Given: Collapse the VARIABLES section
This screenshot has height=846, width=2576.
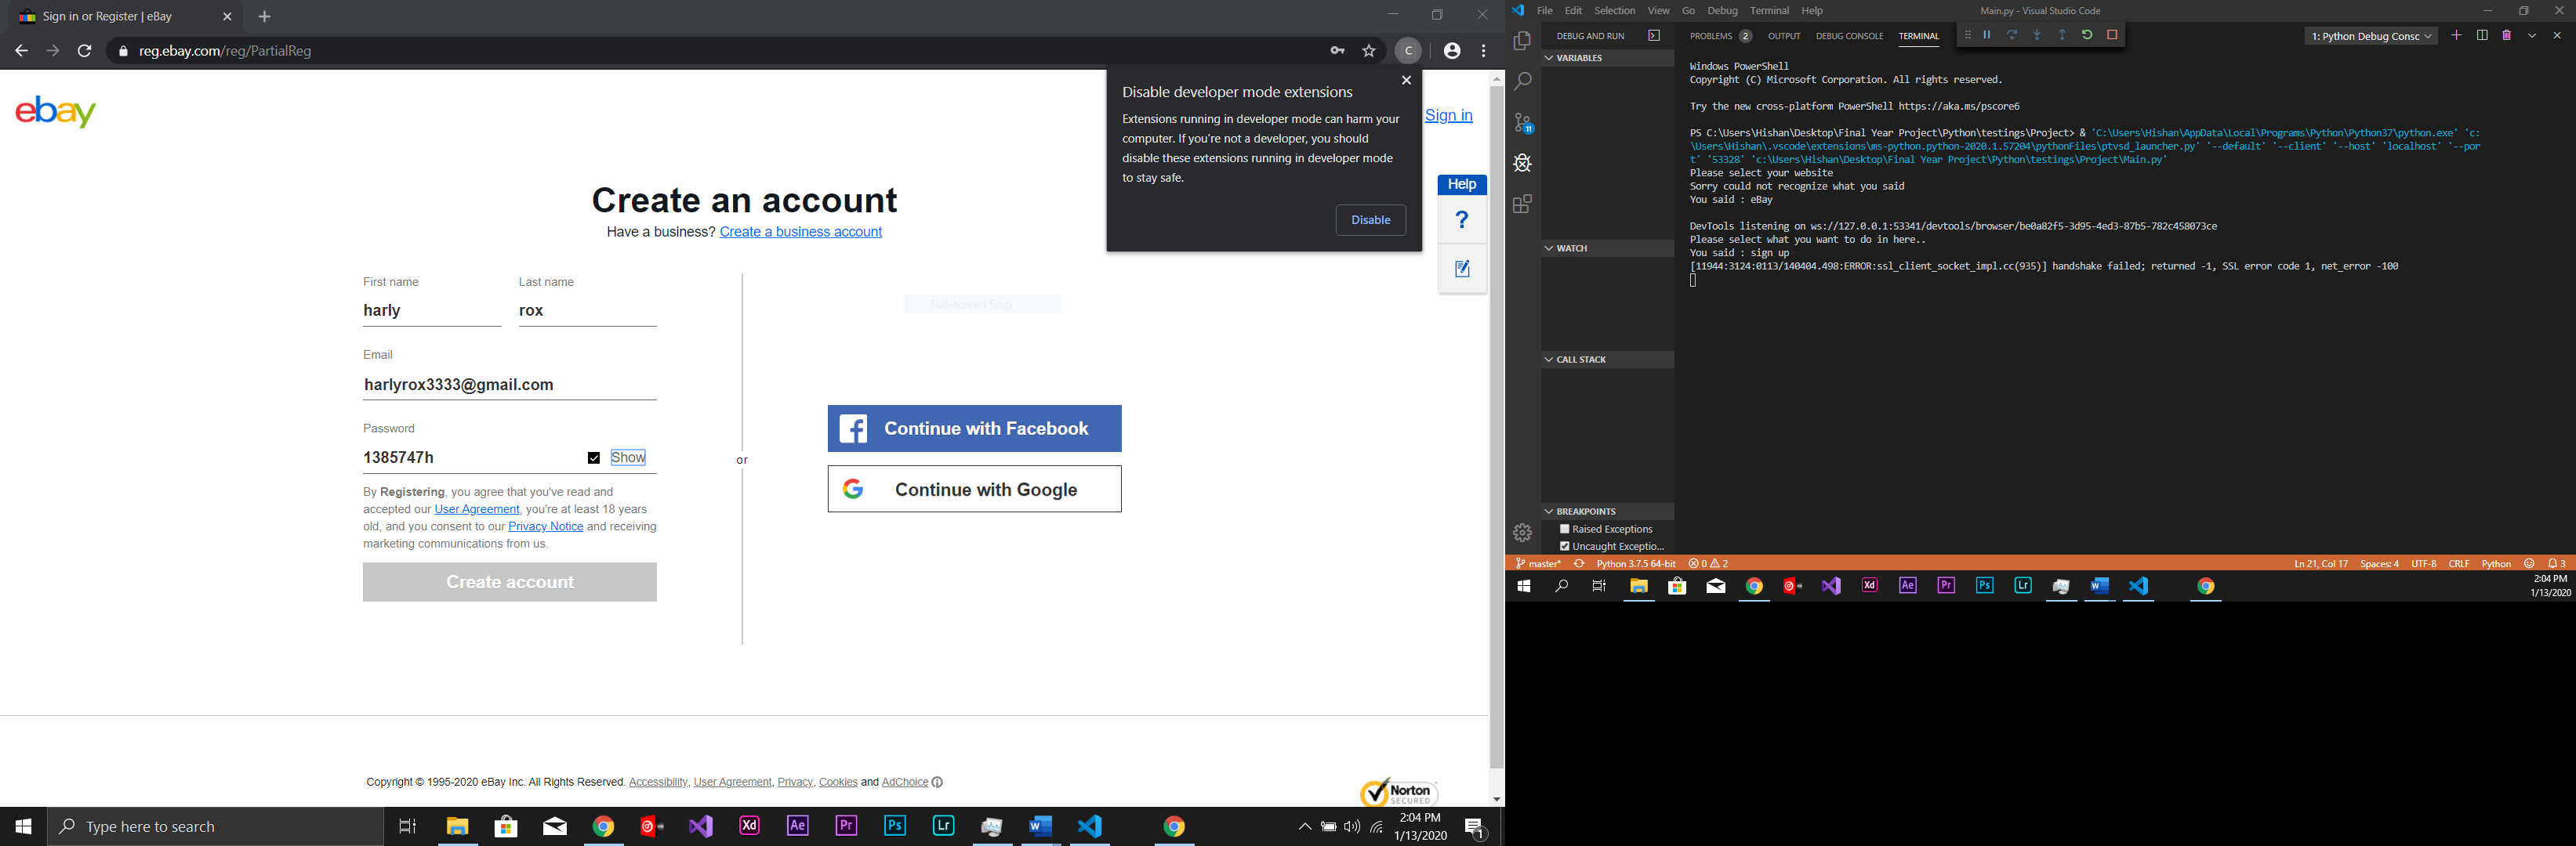Looking at the screenshot, I should click(x=1548, y=58).
